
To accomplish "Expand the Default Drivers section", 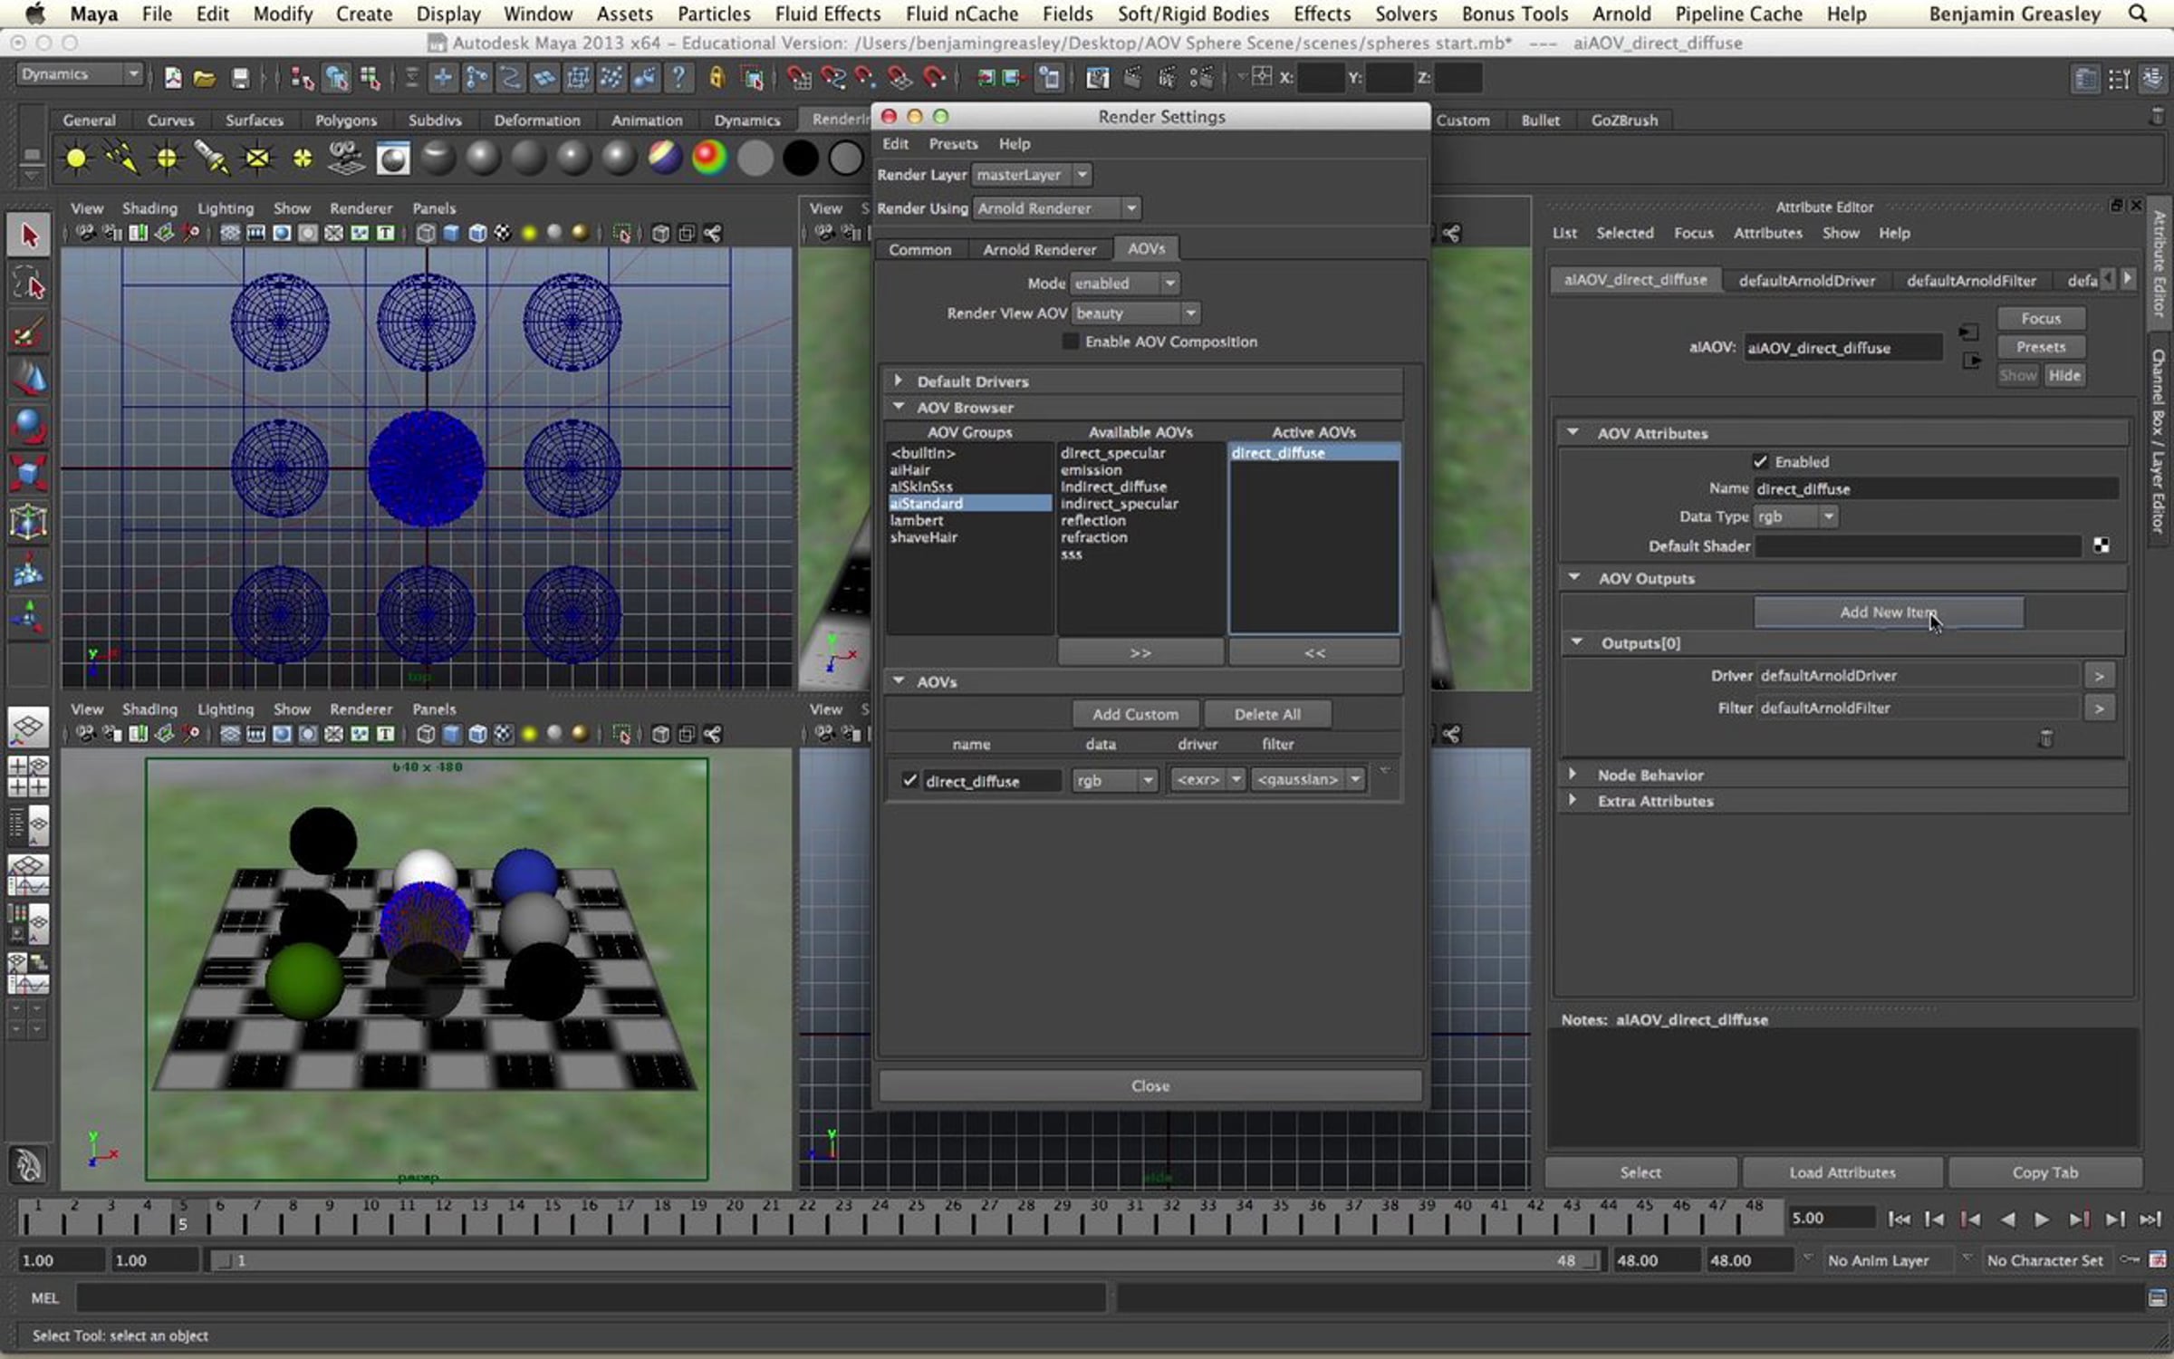I will pos(898,381).
